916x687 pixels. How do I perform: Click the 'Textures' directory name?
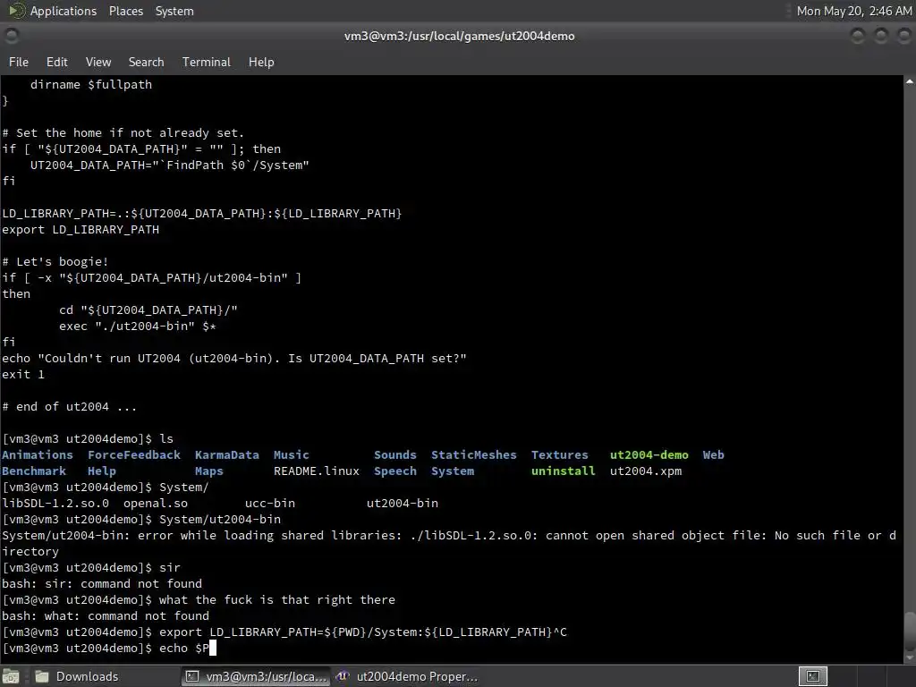click(559, 455)
